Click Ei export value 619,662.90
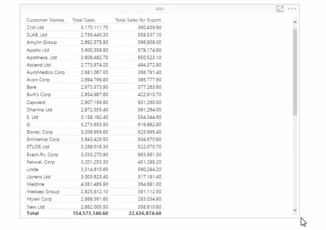326x230 pixels. pos(150,124)
